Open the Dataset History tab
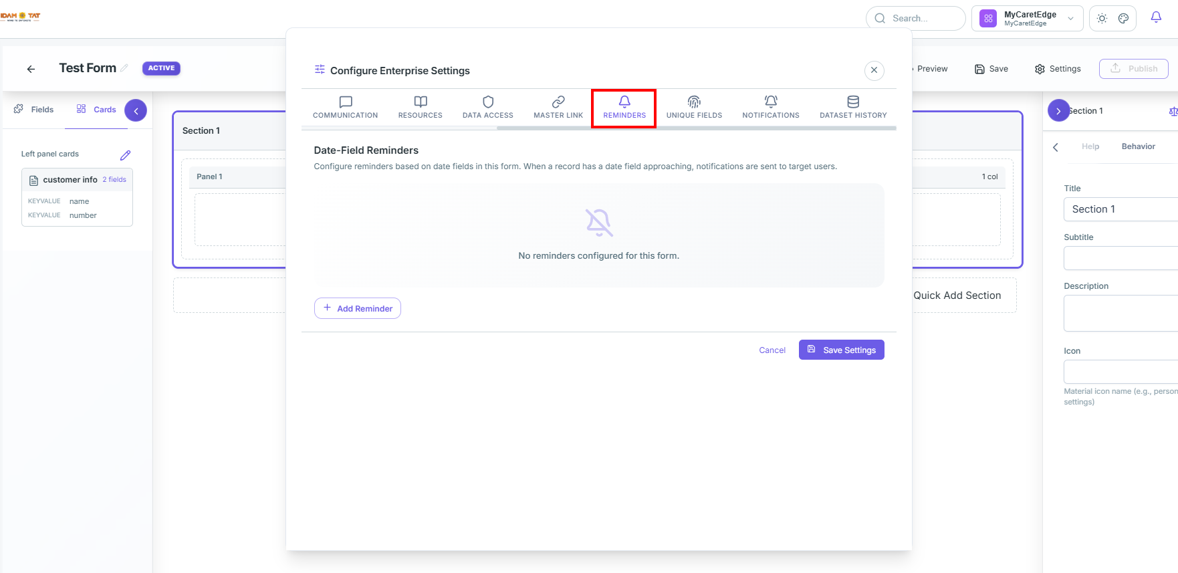 (853, 108)
